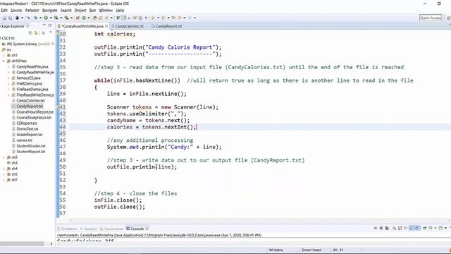Toggle Word Wrap in Console toolbar
The width and height of the screenshot is (451, 254).
(406, 228)
